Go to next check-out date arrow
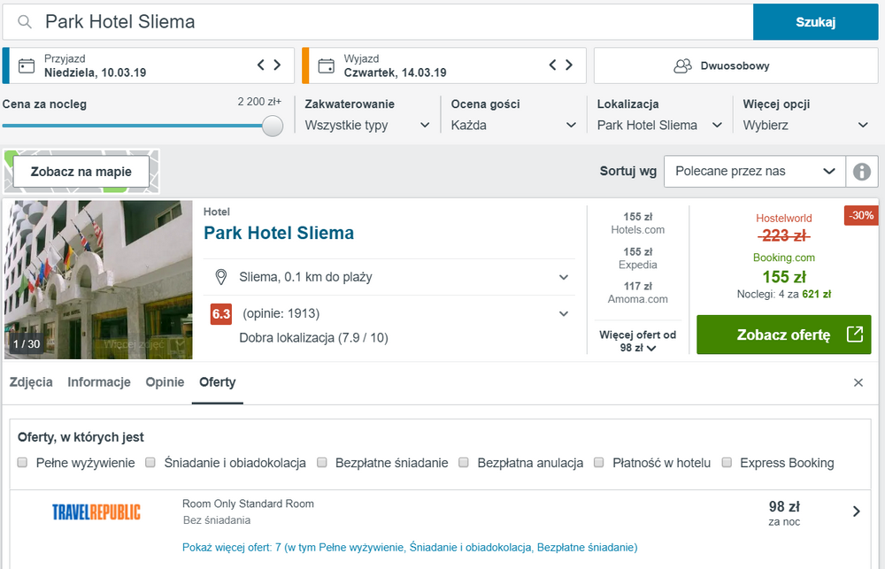 pyautogui.click(x=569, y=65)
